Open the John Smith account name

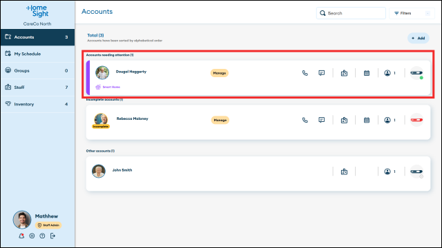click(x=122, y=170)
